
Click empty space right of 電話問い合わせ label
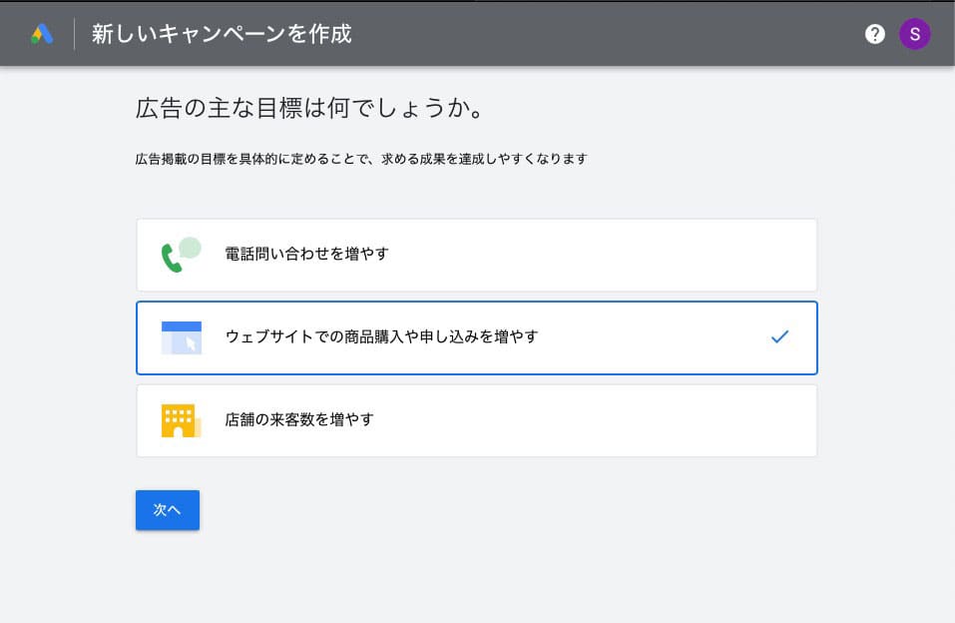[599, 255]
